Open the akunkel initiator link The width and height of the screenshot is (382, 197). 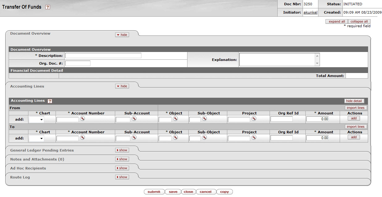click(x=310, y=13)
